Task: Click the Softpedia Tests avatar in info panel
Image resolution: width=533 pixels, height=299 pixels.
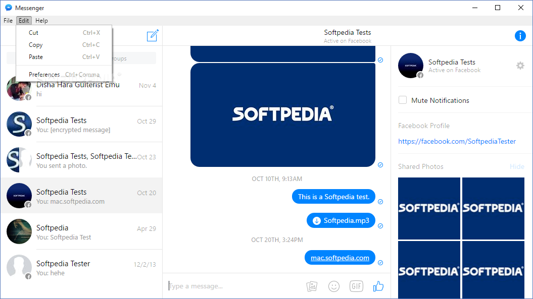Action: (x=411, y=66)
